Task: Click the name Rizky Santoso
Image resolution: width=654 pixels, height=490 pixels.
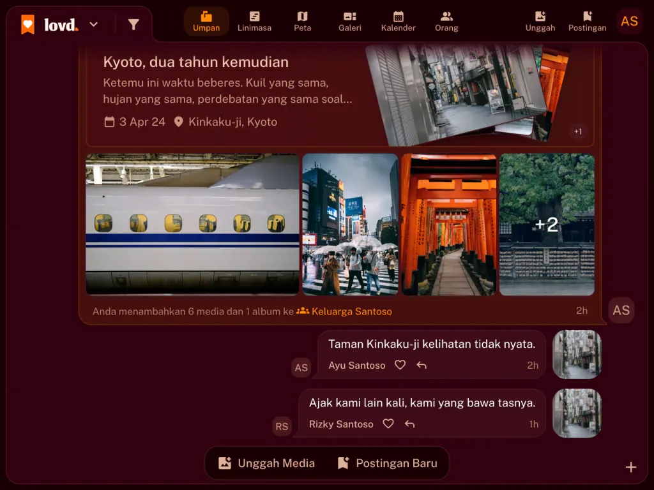Action: (341, 424)
